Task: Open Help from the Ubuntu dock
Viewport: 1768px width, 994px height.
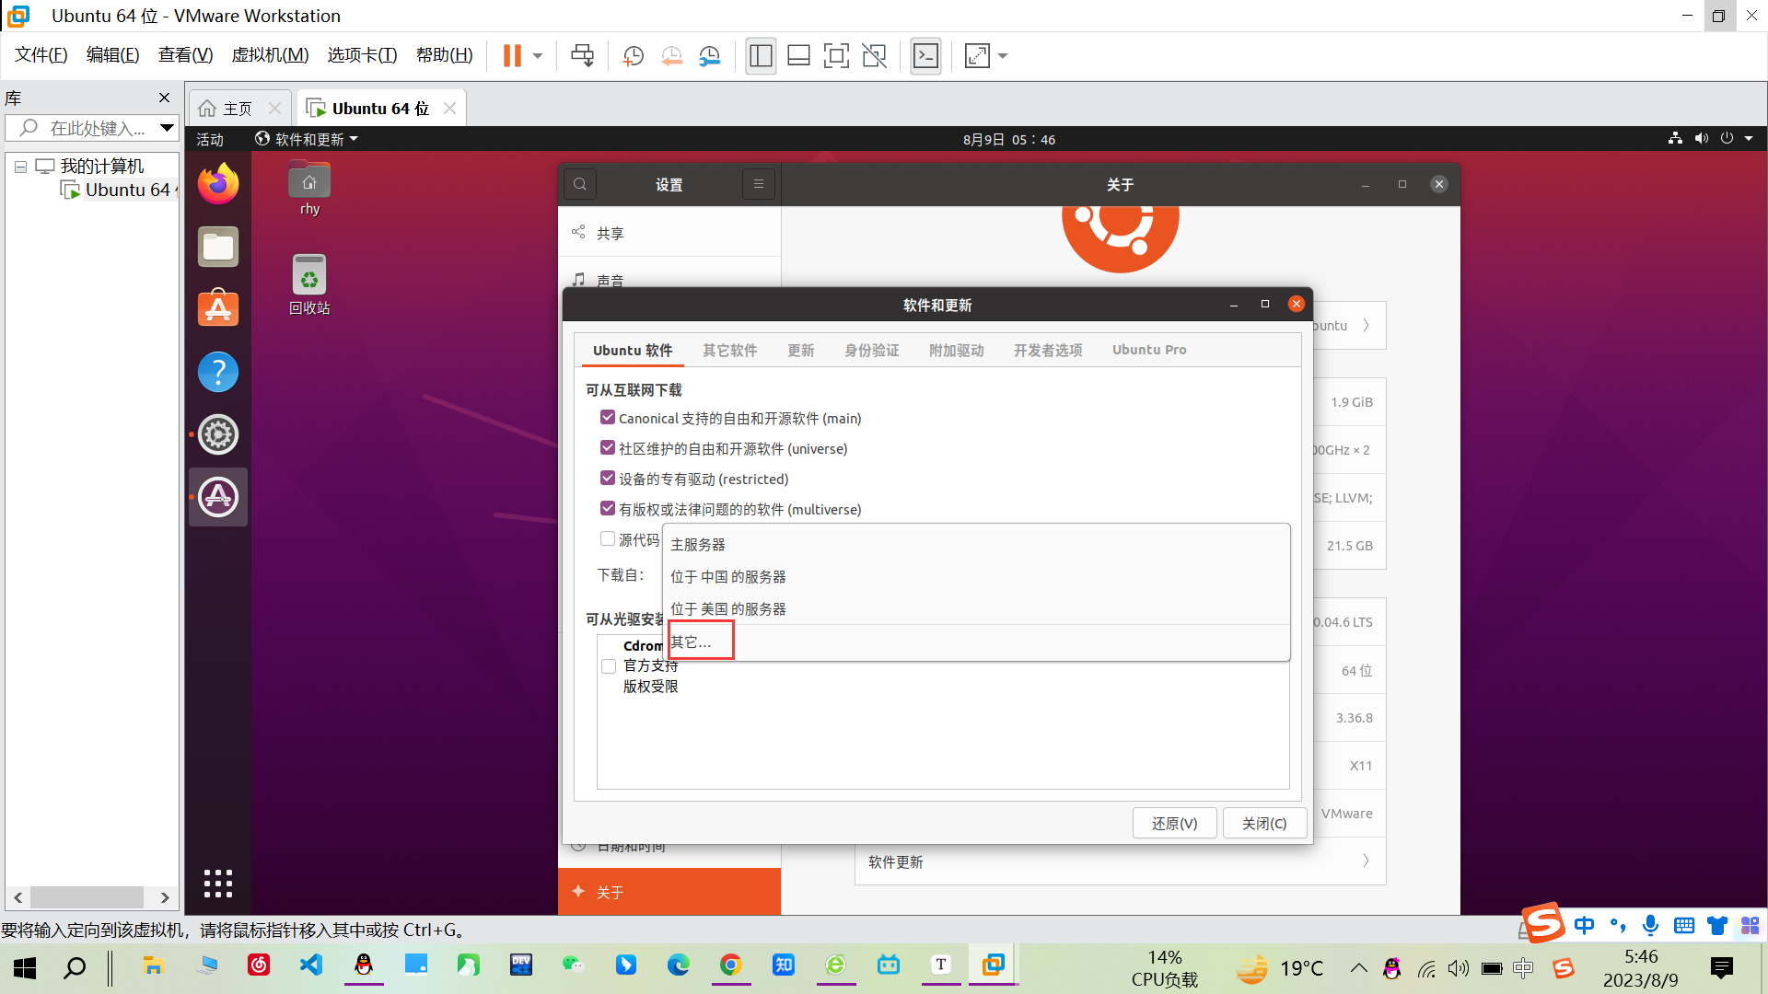Action: point(218,372)
